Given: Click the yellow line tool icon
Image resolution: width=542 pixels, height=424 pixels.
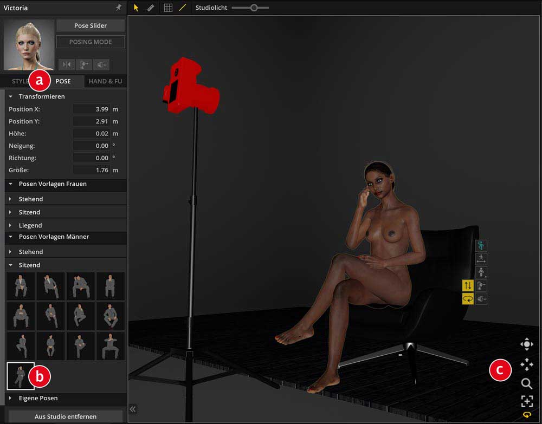Looking at the screenshot, I should [182, 8].
